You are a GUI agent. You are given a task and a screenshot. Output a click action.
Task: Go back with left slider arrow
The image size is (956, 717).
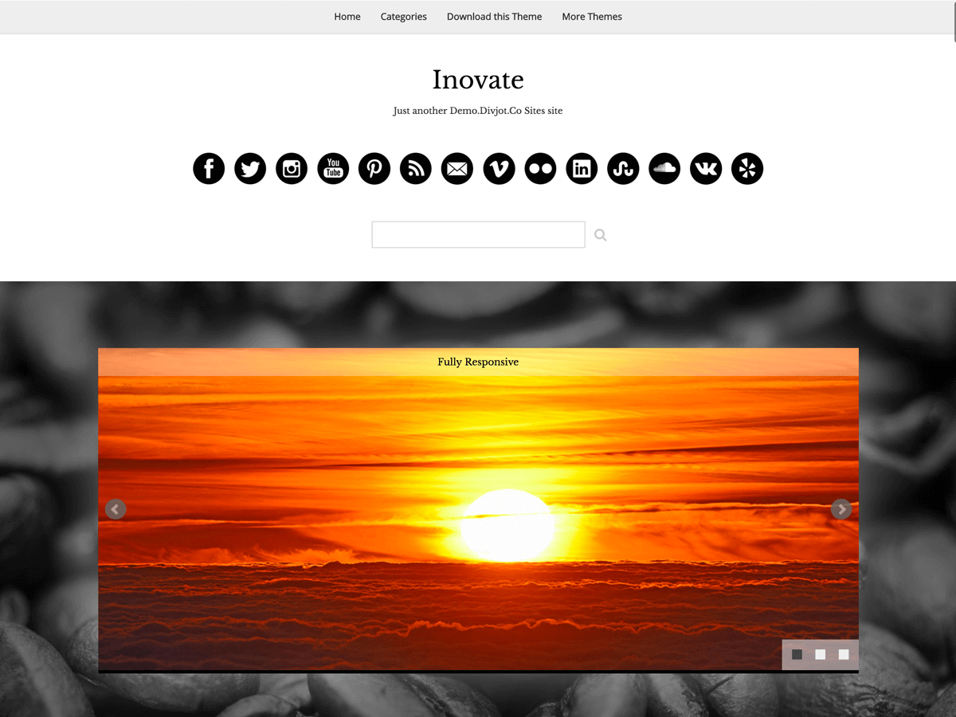[115, 509]
